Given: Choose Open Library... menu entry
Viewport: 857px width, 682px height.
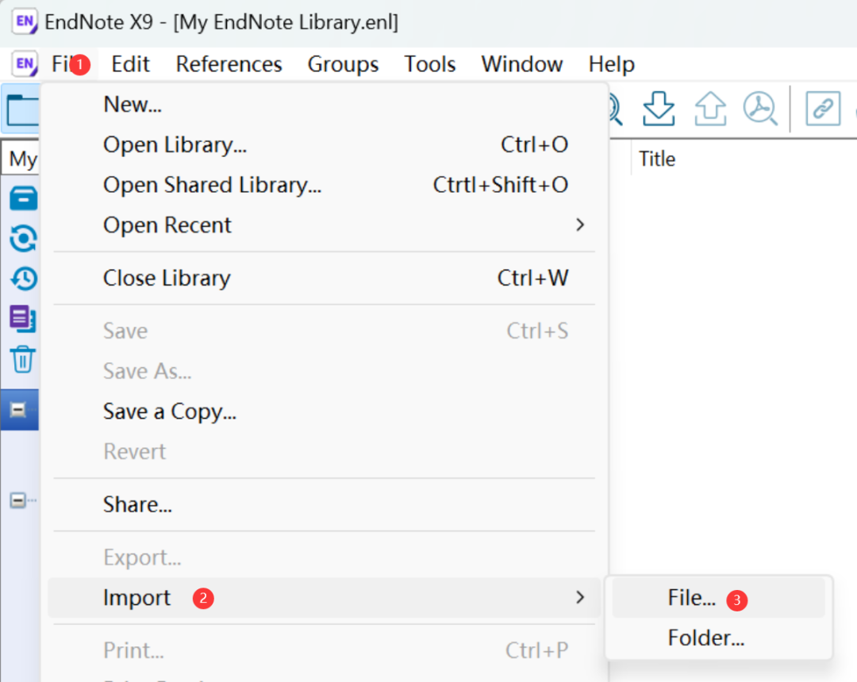Looking at the screenshot, I should [x=324, y=144].
